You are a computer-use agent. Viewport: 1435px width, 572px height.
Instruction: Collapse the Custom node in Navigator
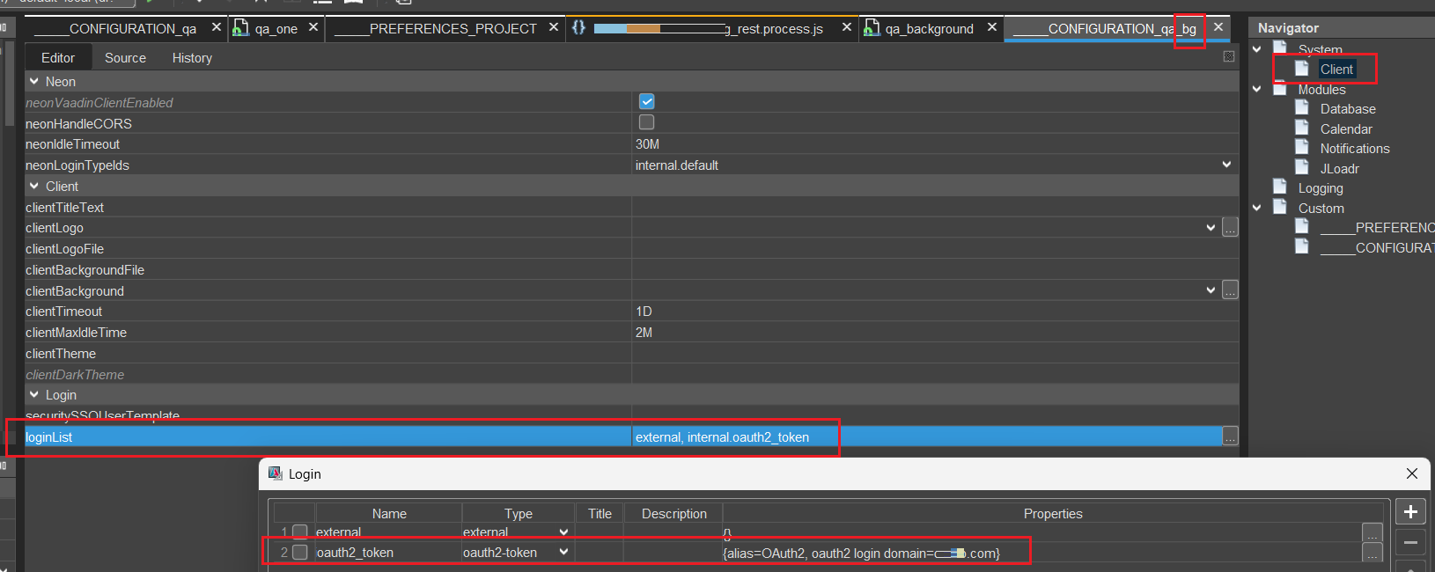pyautogui.click(x=1257, y=208)
